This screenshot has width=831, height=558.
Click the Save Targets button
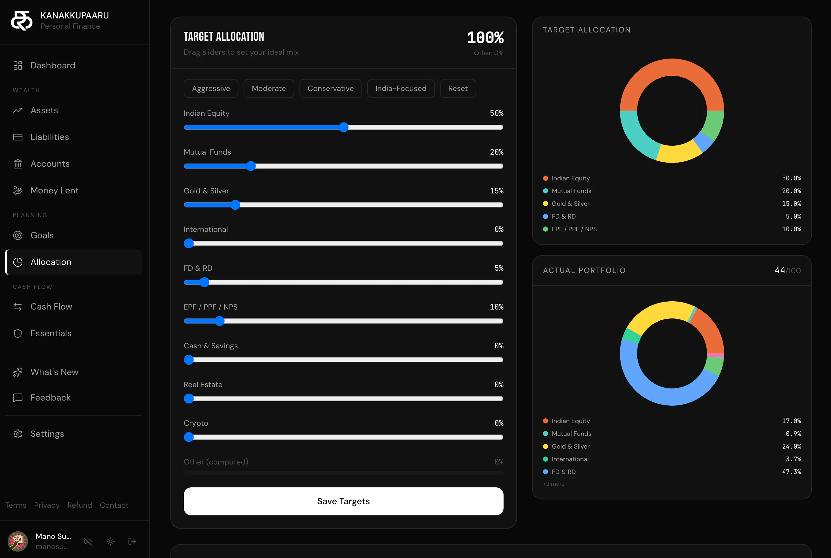[343, 501]
